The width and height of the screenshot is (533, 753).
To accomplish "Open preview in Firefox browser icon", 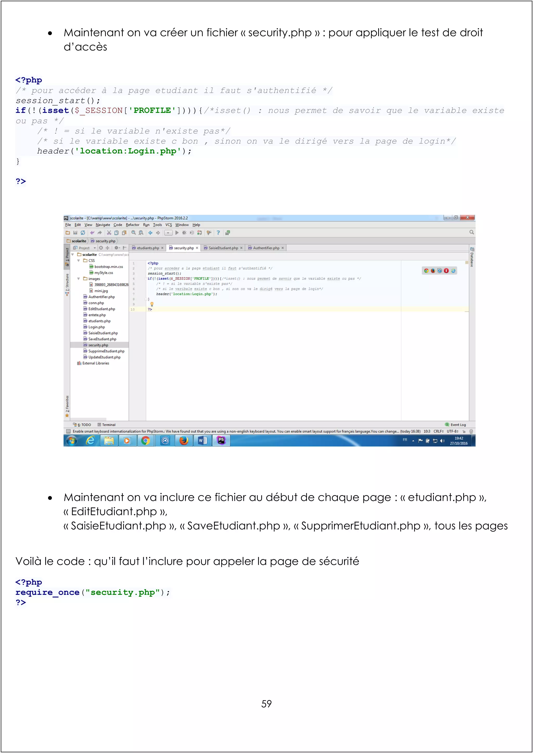I will point(433,271).
